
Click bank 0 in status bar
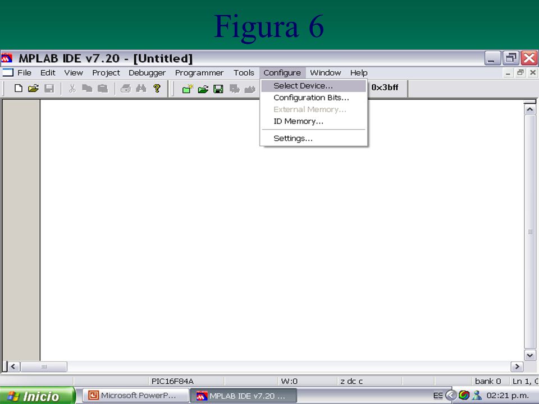pos(488,381)
